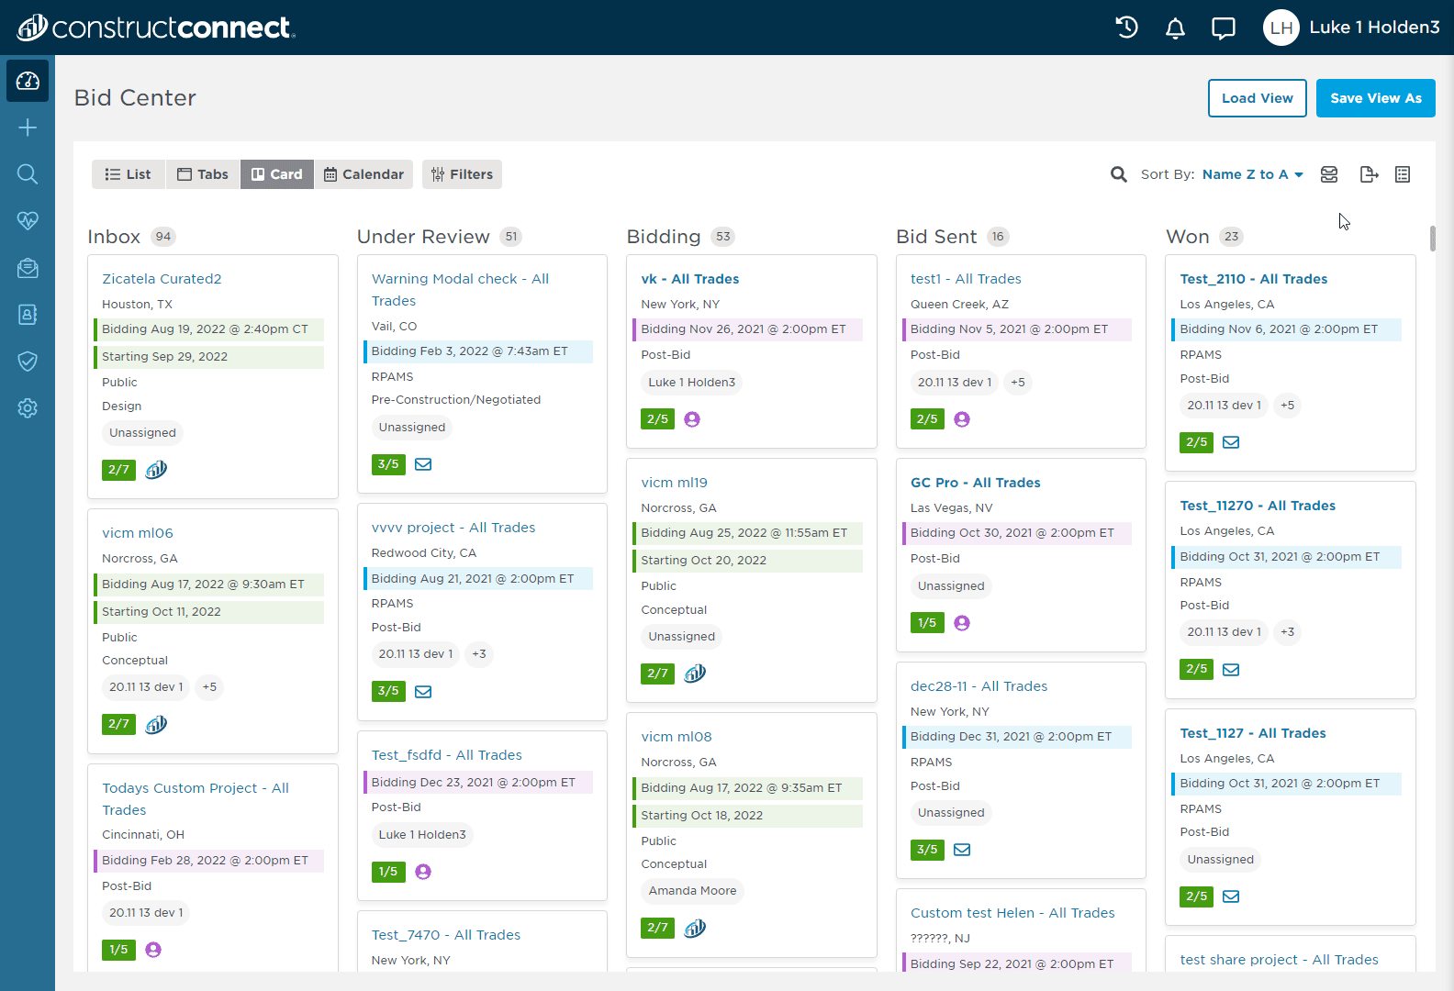Open the shield check icon in sidebar

(28, 362)
